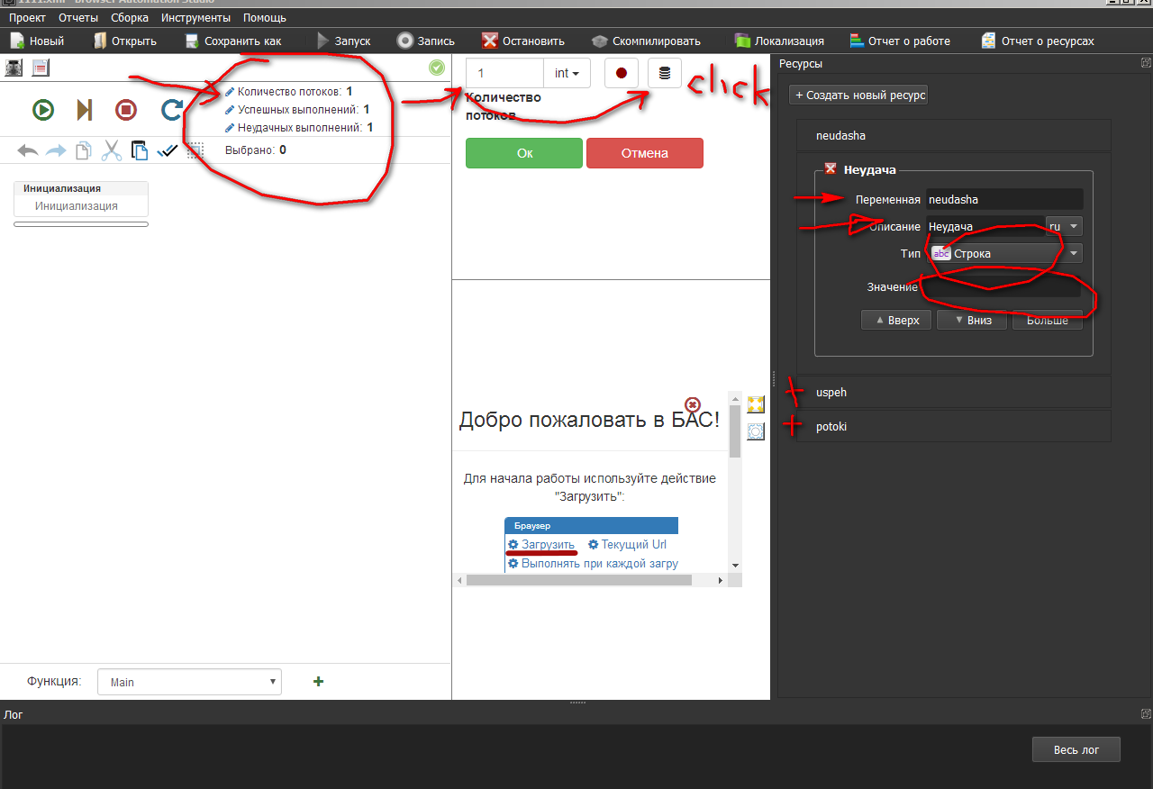Click the Copy actions icon

[x=83, y=150]
